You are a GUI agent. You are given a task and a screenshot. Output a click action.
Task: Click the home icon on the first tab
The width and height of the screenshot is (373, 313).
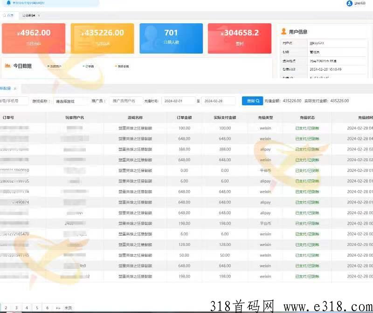click(5, 15)
